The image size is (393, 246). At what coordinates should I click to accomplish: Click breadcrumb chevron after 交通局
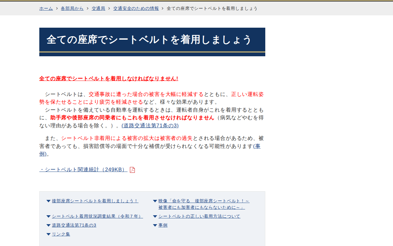[109, 8]
